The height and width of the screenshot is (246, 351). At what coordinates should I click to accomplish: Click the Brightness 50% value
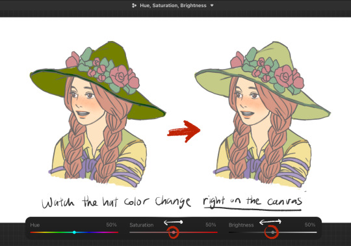pyautogui.click(x=310, y=225)
